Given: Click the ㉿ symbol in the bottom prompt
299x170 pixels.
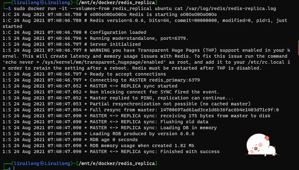Looking at the screenshot, I should coord(42,163).
